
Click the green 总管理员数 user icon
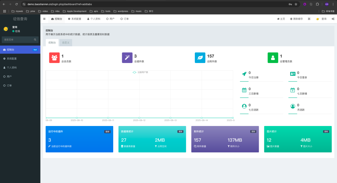[x=273, y=58]
